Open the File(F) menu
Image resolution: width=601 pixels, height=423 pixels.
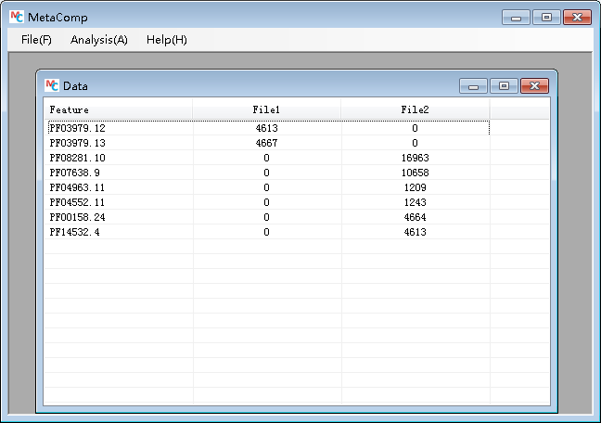coord(36,40)
